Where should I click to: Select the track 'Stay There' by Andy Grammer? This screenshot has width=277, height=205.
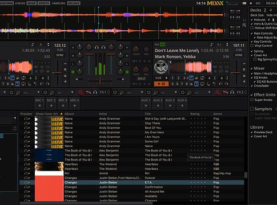click(x=132, y=124)
